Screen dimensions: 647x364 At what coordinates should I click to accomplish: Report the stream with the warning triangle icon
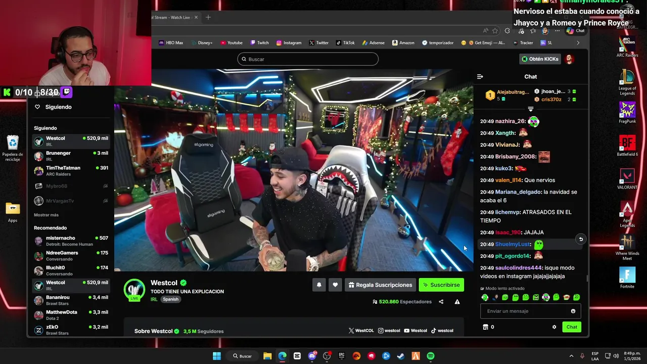[457, 302]
